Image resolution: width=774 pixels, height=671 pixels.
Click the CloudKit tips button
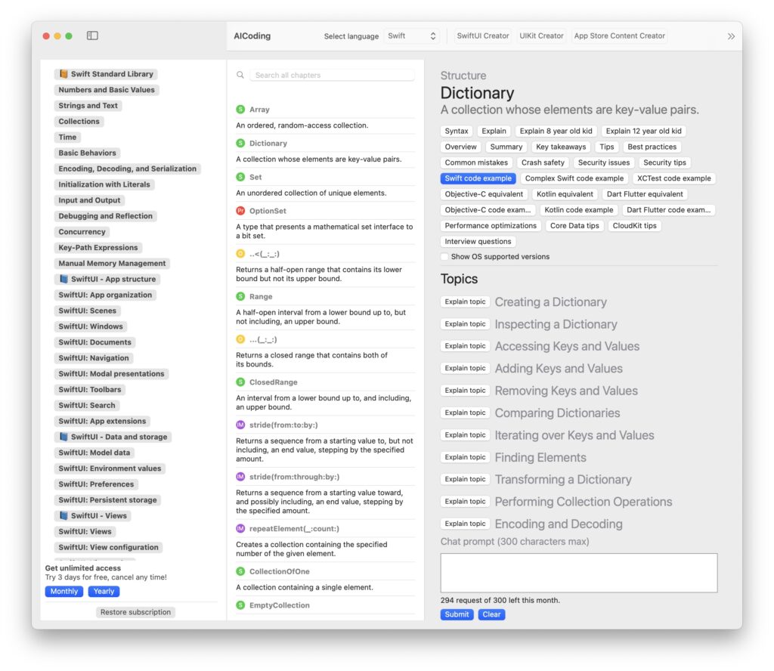[x=634, y=226]
